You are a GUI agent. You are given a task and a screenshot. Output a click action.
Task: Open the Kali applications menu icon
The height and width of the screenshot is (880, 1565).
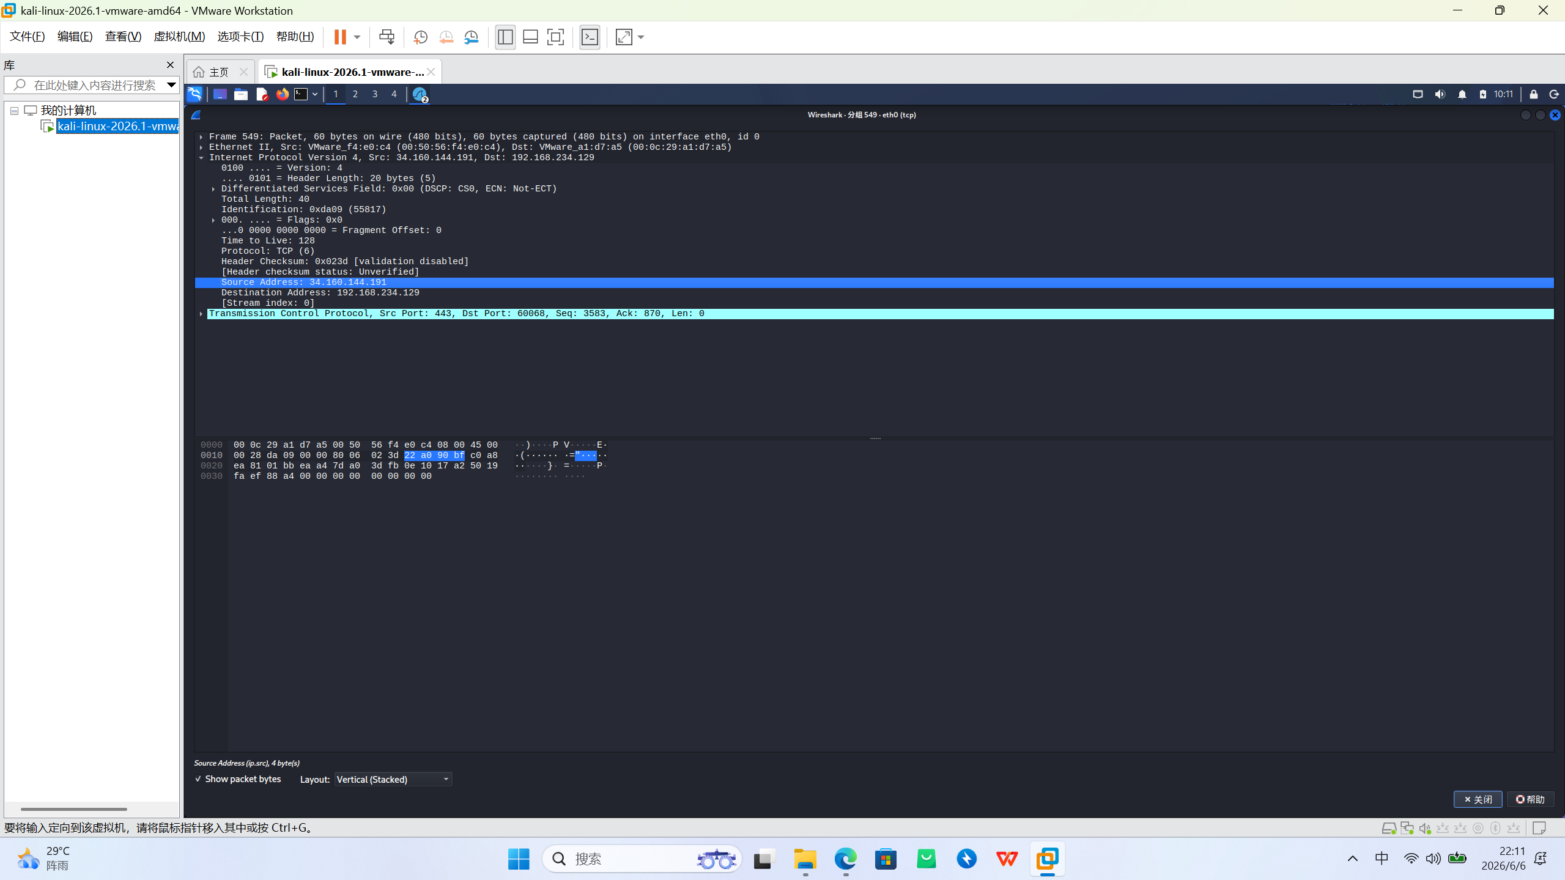(194, 94)
